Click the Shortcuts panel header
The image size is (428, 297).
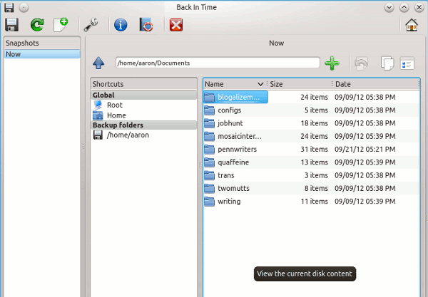143,84
